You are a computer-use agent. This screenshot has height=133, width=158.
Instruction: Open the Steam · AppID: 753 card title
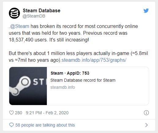[70, 73]
